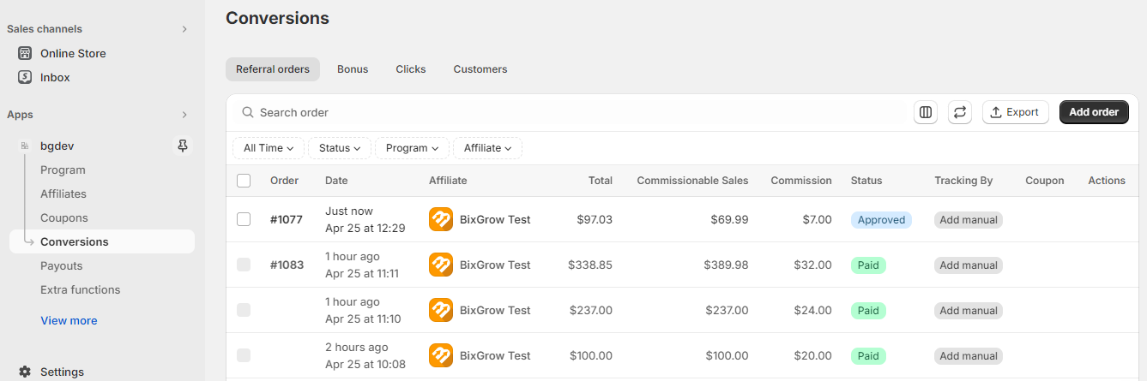This screenshot has width=1147, height=381.
Task: Click the Approved status badge
Action: [x=881, y=220]
